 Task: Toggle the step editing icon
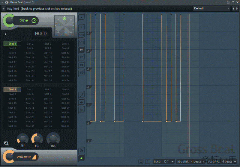[81, 95]
